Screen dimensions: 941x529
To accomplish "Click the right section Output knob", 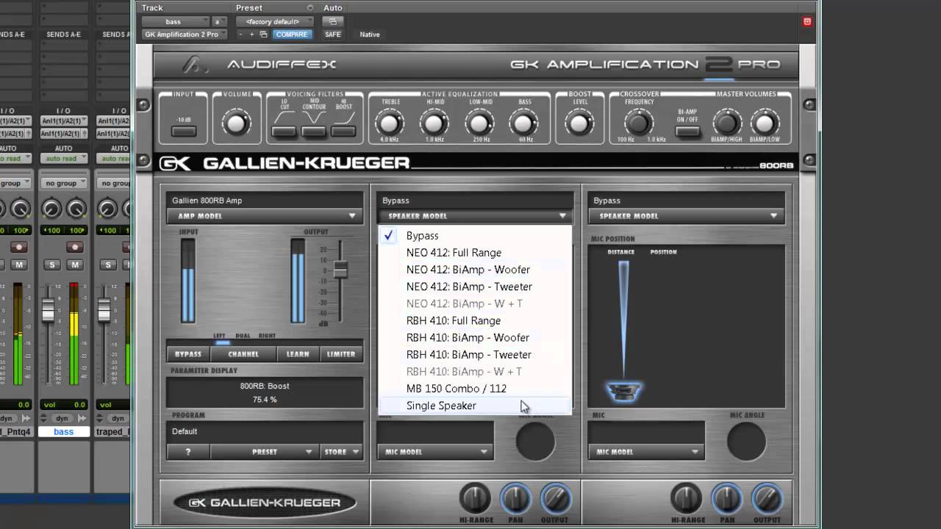I will point(767,499).
